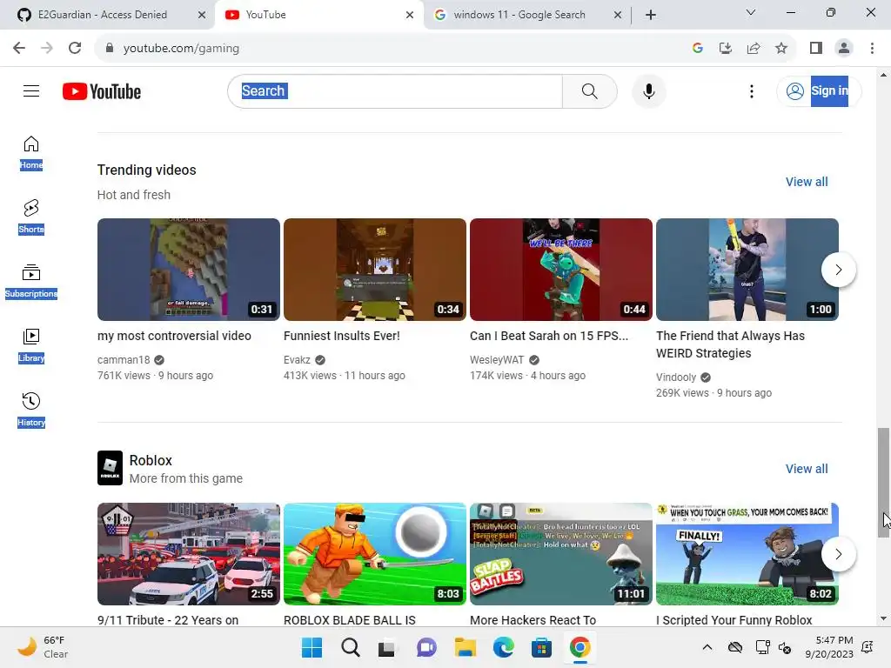891x668 pixels.
Task: Switch to the windows 11 - Google Search tab
Action: [519, 15]
